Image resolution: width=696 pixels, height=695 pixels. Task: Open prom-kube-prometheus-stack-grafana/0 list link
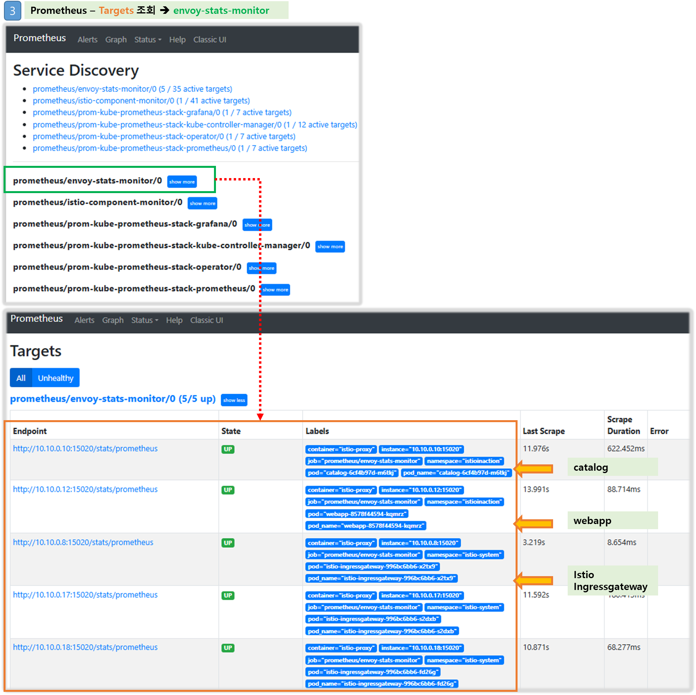[162, 113]
